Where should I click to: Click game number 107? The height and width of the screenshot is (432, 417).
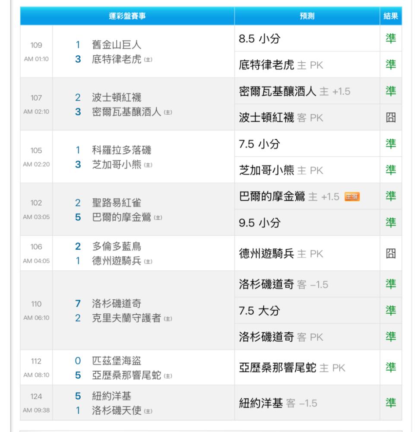point(36,98)
